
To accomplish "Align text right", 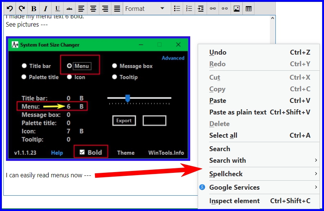I will (x=105, y=9).
